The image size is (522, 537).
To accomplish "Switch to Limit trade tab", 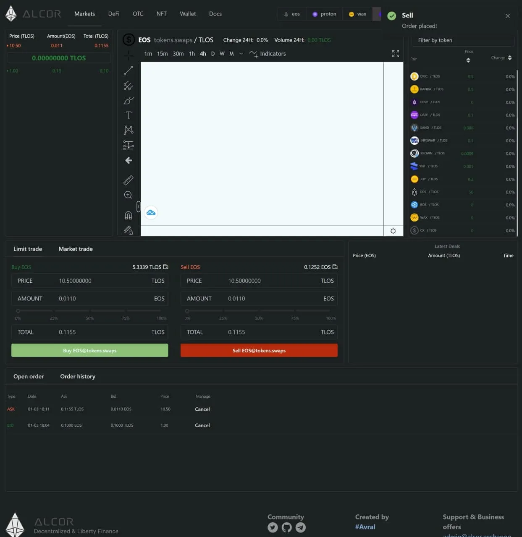I will (x=28, y=249).
